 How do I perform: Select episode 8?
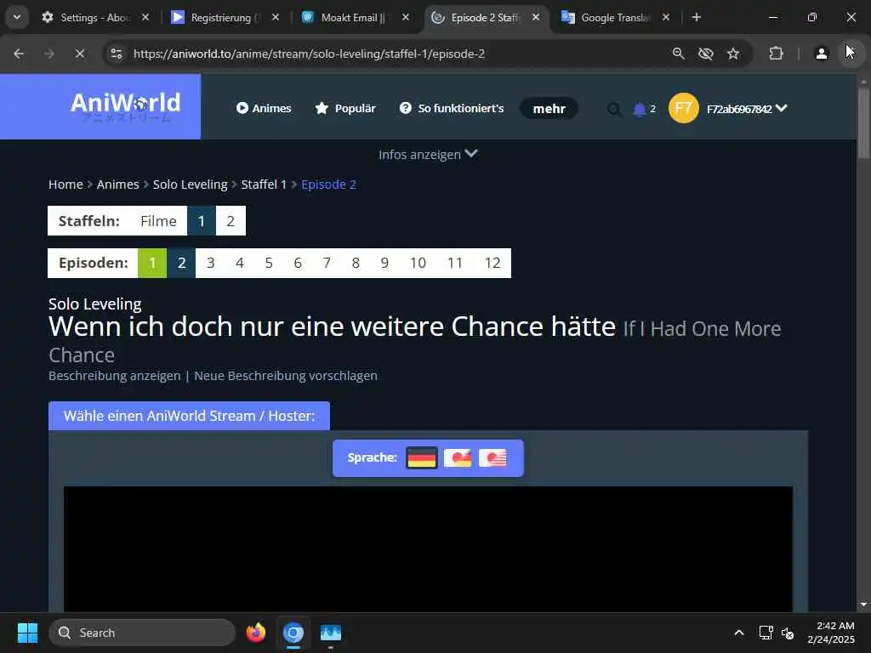(x=356, y=264)
